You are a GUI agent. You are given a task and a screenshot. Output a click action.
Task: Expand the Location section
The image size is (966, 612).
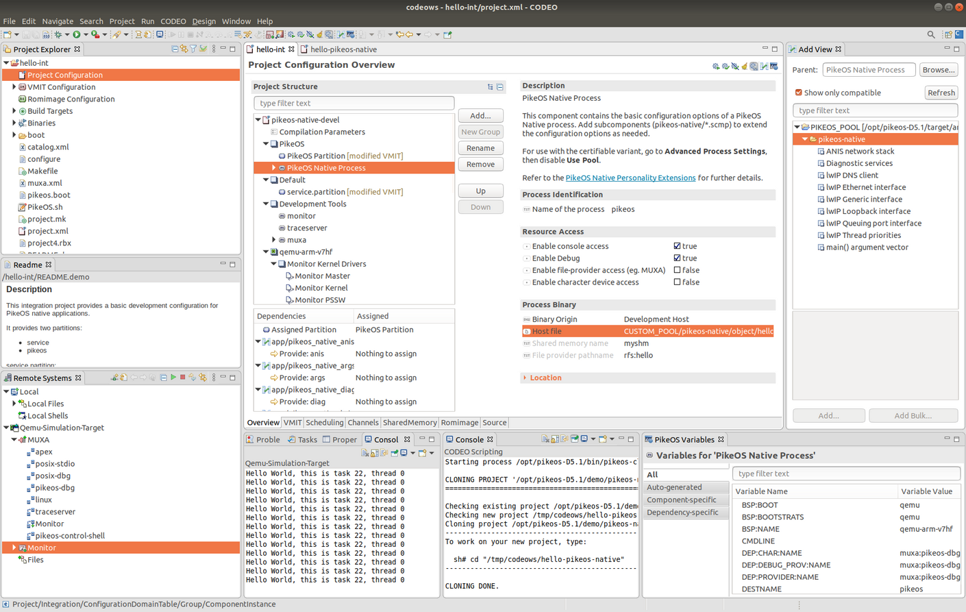pyautogui.click(x=523, y=378)
